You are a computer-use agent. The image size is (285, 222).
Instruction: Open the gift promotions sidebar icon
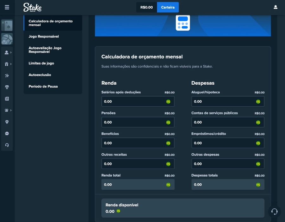point(7,64)
